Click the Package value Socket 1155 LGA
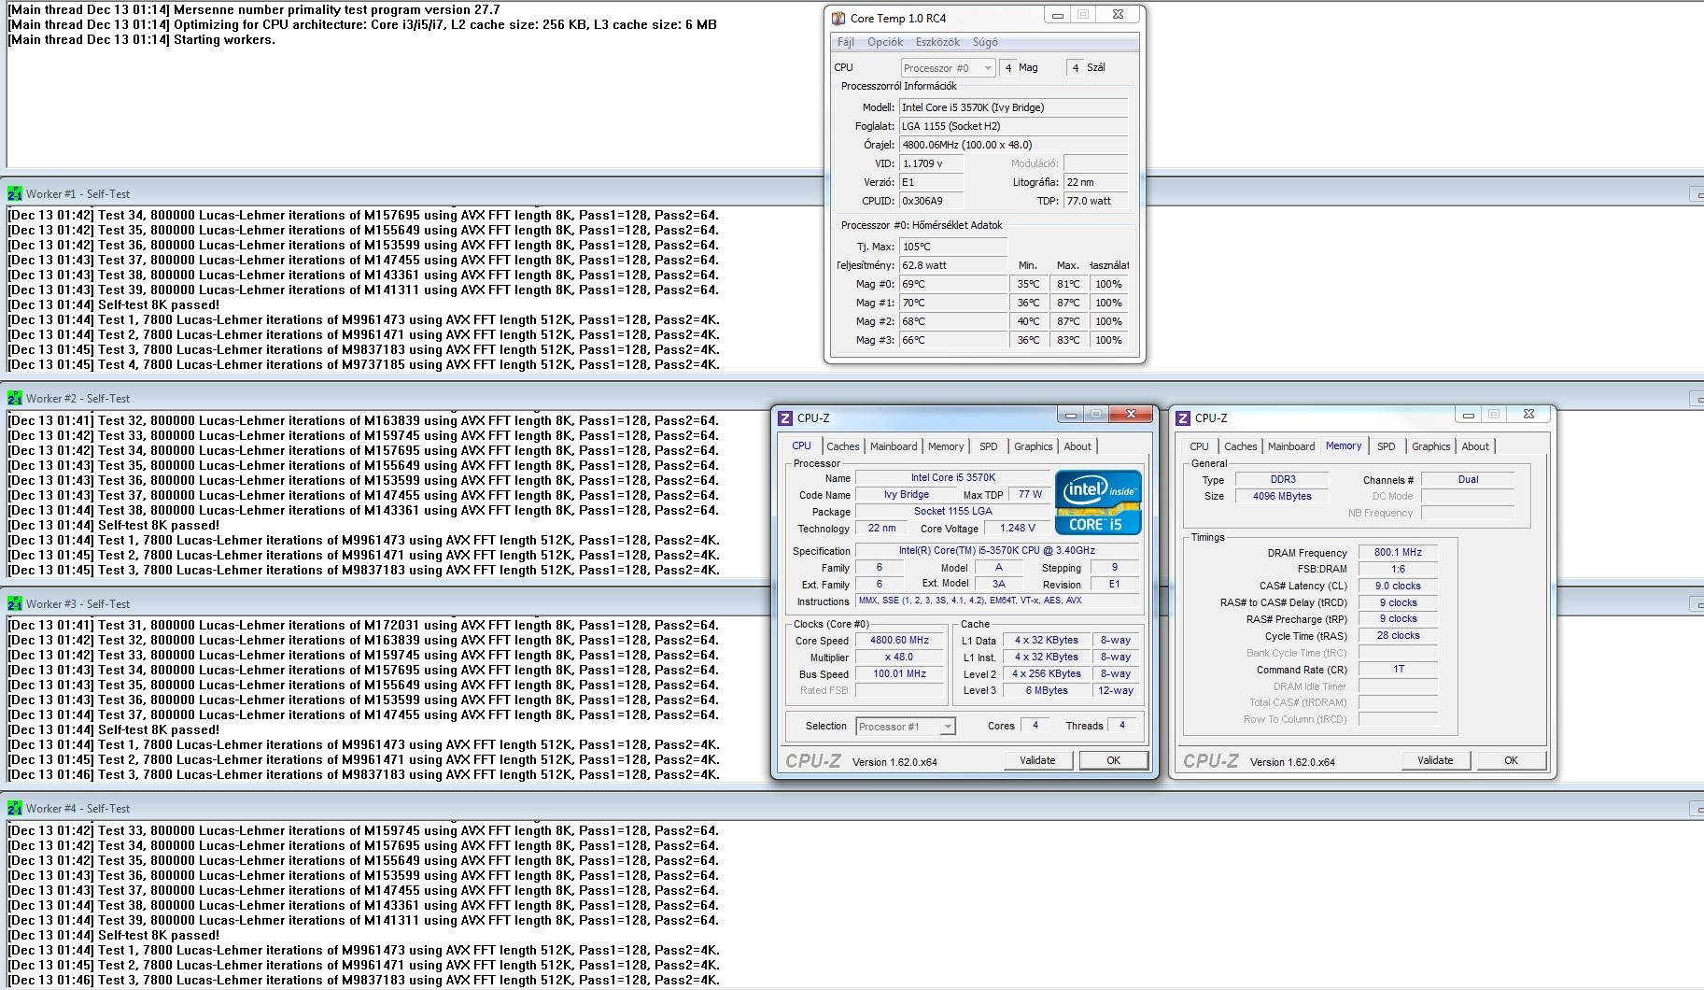Viewport: 1704px width, 990px height. [953, 512]
